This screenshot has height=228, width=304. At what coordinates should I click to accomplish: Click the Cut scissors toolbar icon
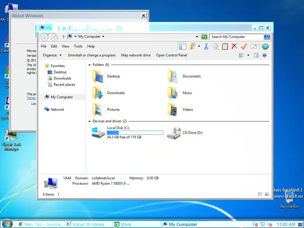[x=206, y=46]
